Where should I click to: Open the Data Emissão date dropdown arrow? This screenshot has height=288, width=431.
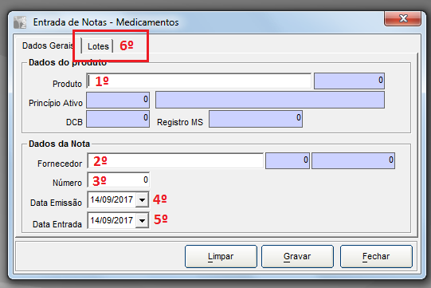click(142, 199)
